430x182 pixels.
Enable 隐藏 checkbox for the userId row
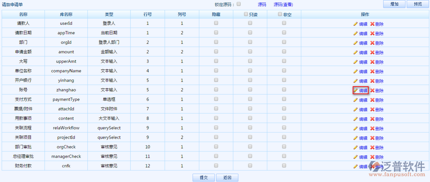coord(216,23)
